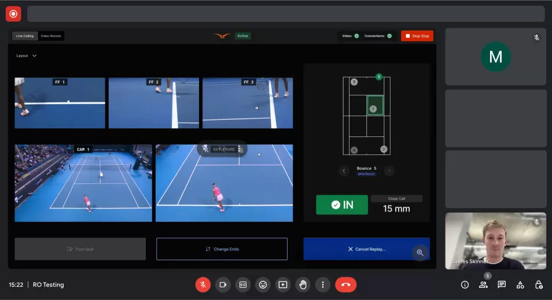Open more options three-dot menu
This screenshot has height=300, width=552.
pyautogui.click(x=323, y=284)
